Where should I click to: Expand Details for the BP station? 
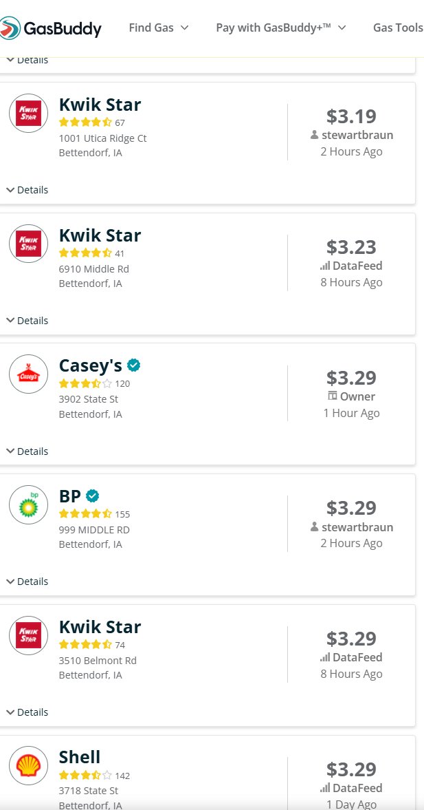27,582
